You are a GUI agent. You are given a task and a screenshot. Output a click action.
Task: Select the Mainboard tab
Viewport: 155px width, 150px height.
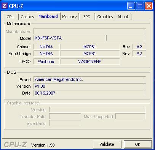pyautogui.click(x=48, y=16)
